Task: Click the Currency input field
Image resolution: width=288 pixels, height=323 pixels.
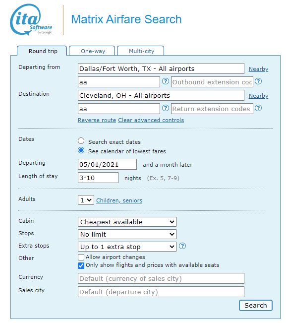Action: [x=161, y=278]
